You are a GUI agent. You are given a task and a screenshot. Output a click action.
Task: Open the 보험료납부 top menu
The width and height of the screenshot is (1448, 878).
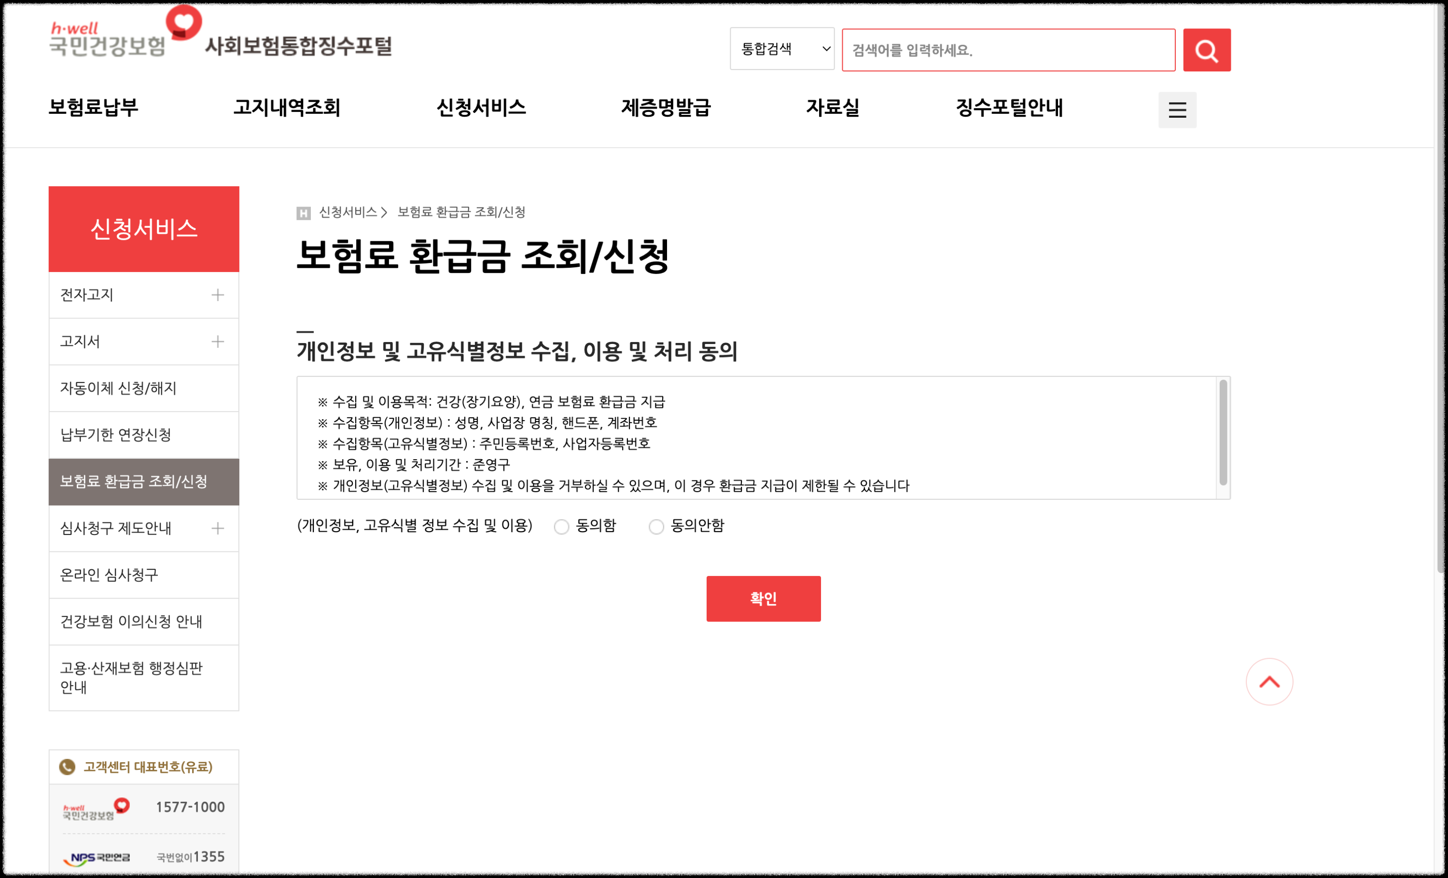pos(94,108)
